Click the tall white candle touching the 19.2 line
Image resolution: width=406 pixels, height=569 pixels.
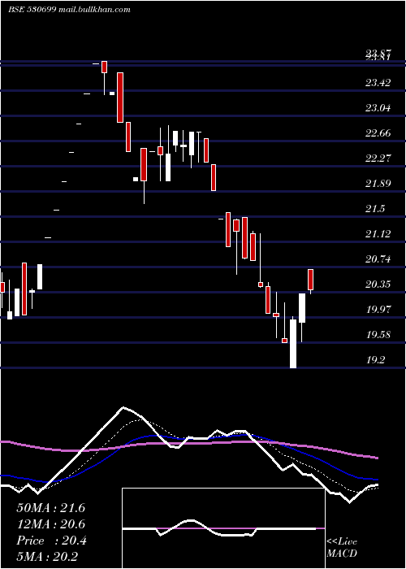pos(293,344)
